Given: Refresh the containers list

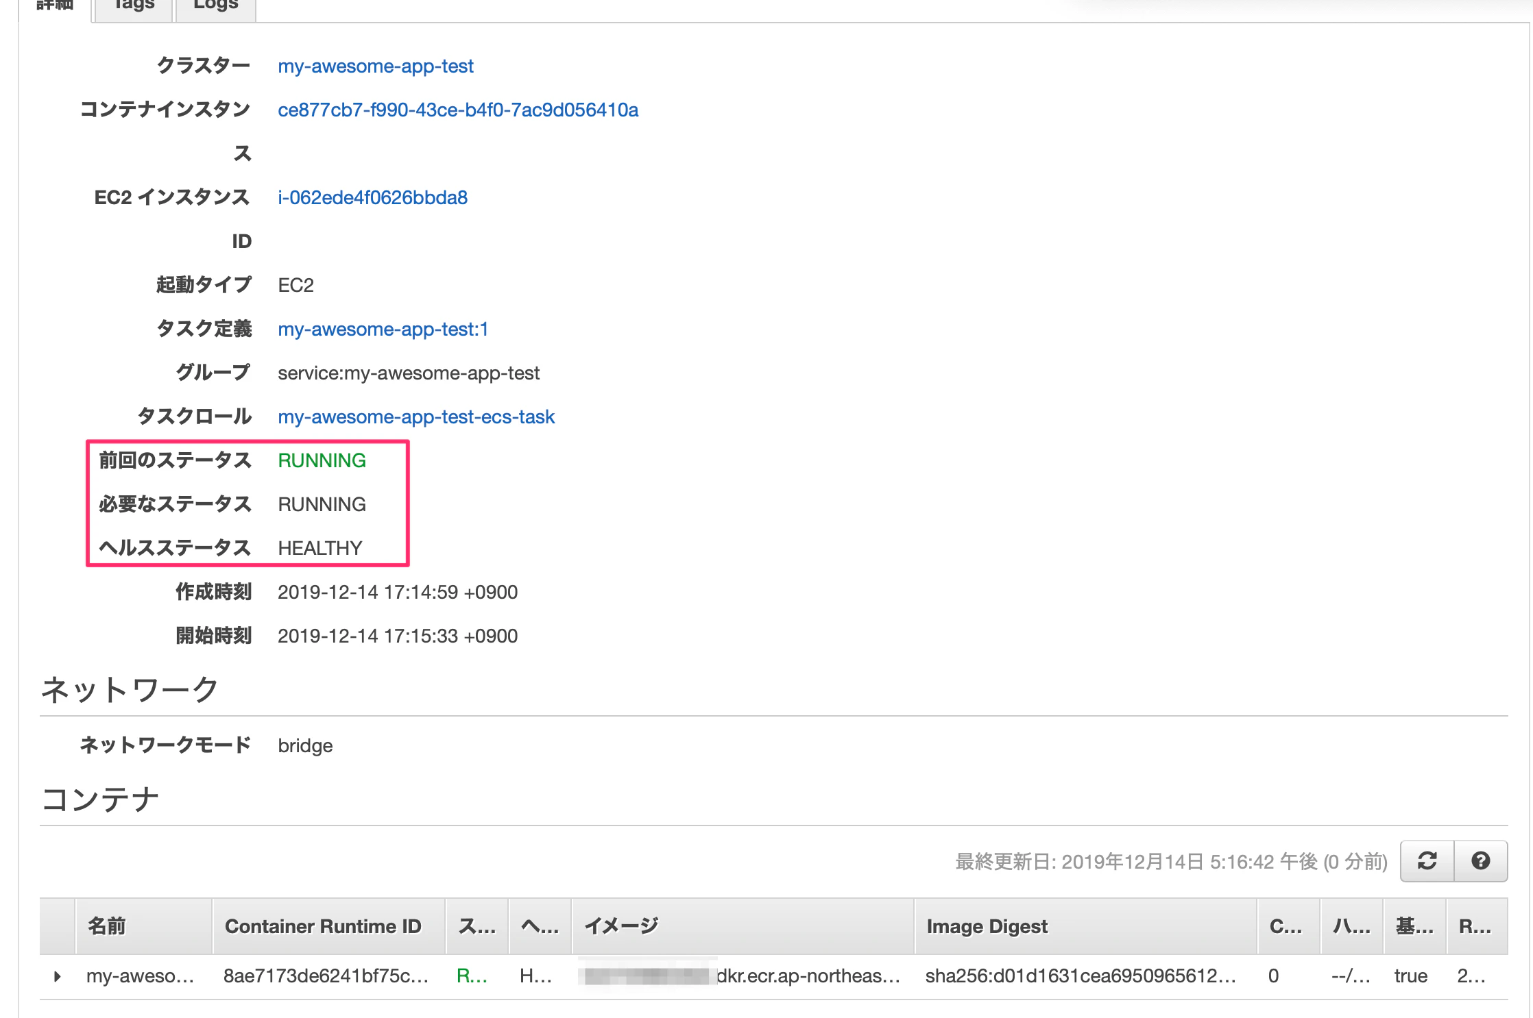Looking at the screenshot, I should click(1427, 861).
